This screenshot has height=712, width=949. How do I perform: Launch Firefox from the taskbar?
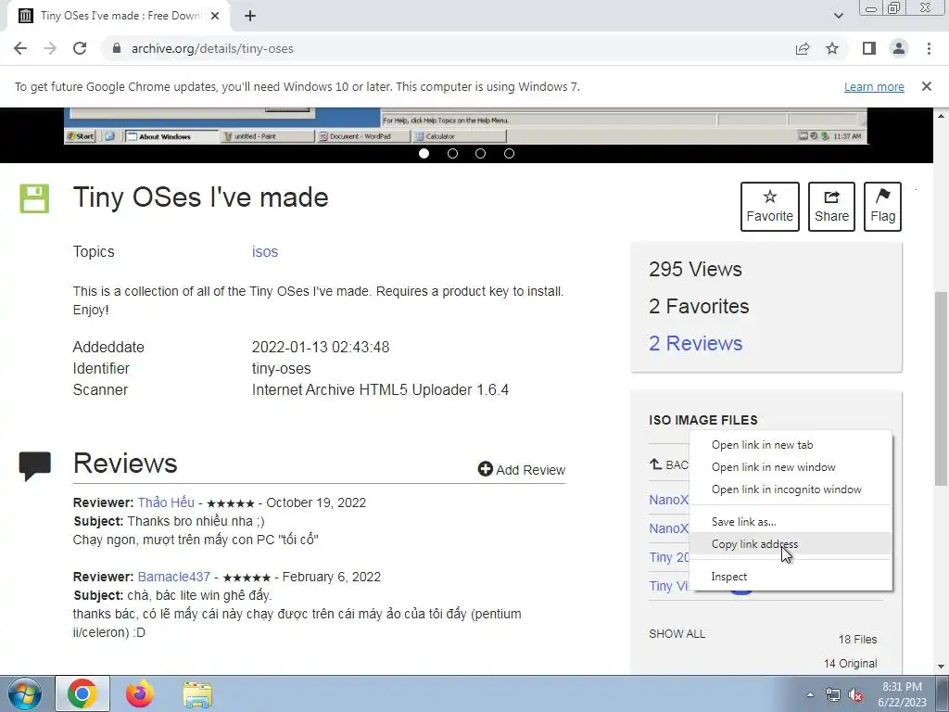coord(140,693)
